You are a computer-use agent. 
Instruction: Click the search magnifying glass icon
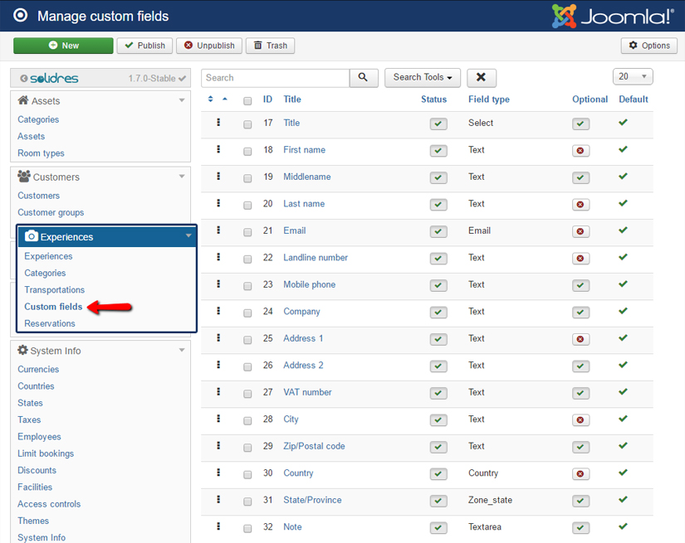(363, 77)
